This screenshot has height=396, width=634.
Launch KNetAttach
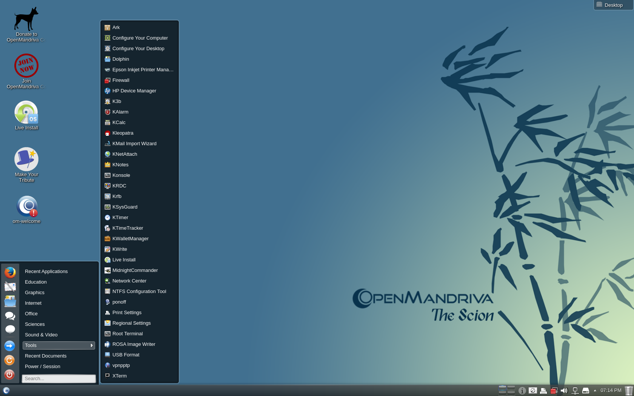click(140, 154)
